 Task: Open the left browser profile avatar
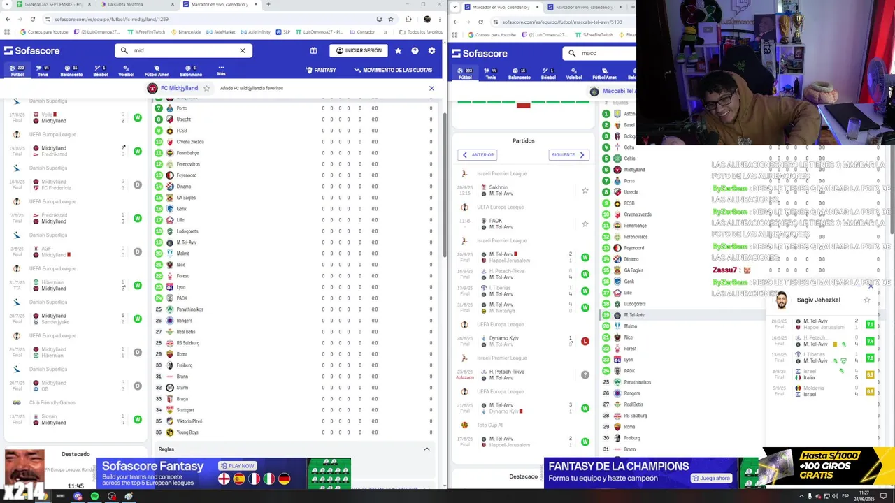click(x=427, y=19)
